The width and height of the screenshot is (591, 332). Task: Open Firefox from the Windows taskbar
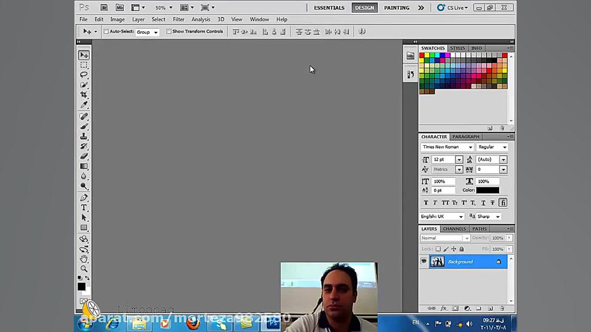193,323
